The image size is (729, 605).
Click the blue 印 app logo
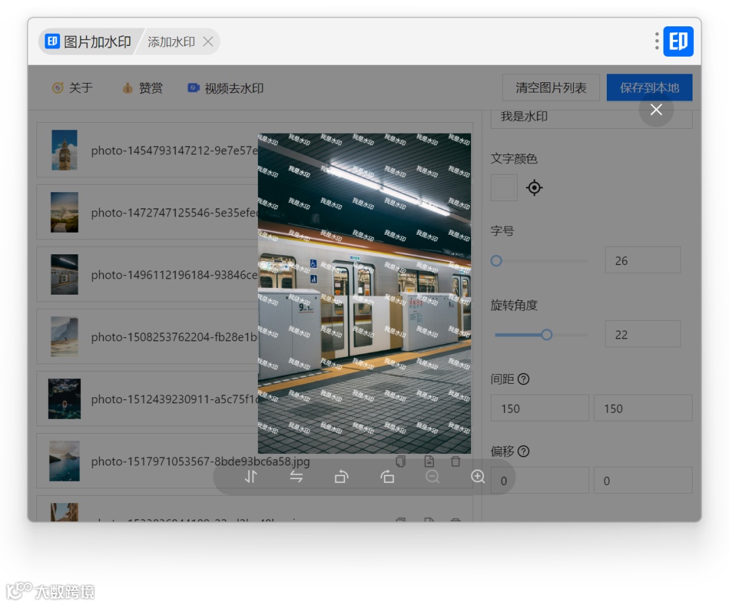678,41
